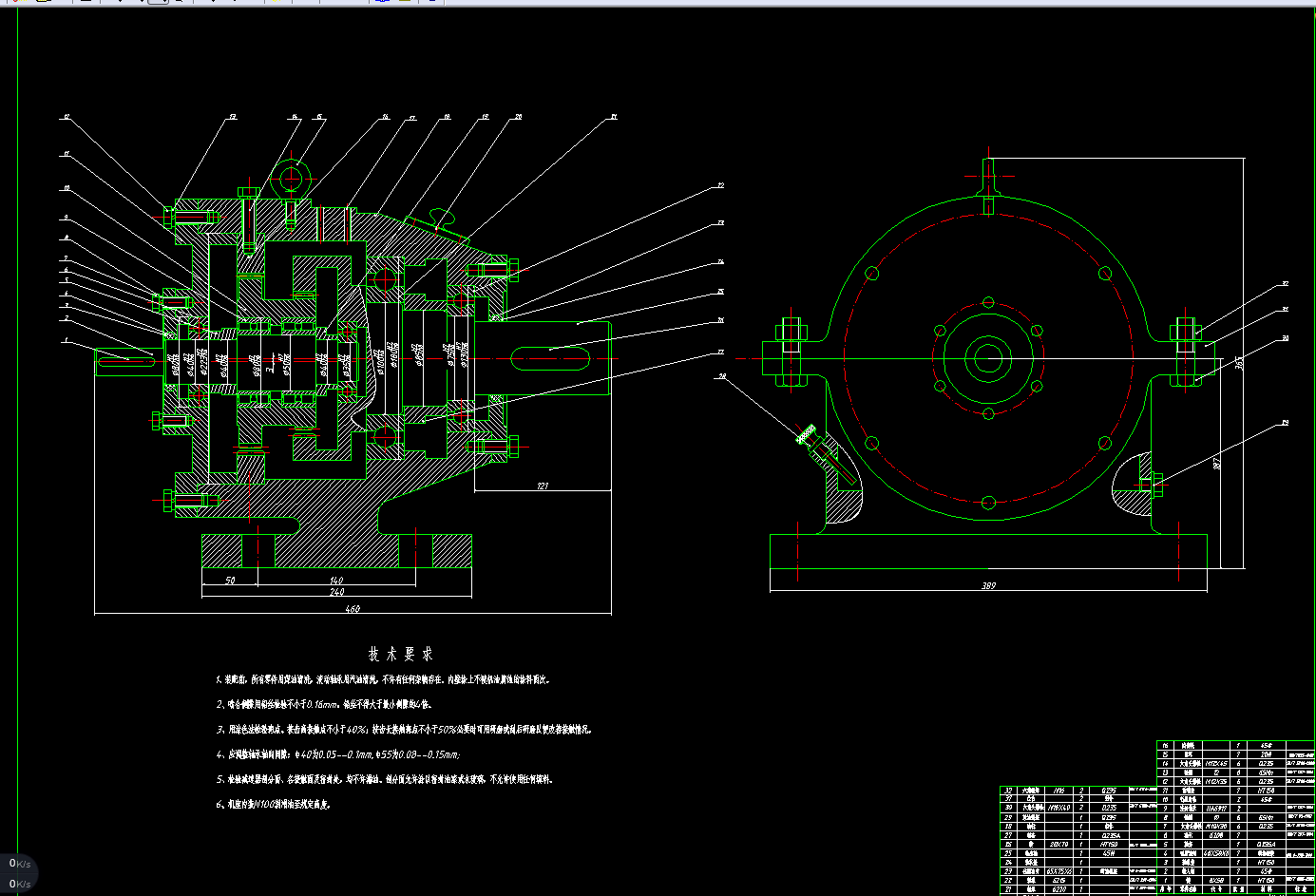Select requirement line containing 0.16mm
1316x896 pixels.
tap(324, 705)
